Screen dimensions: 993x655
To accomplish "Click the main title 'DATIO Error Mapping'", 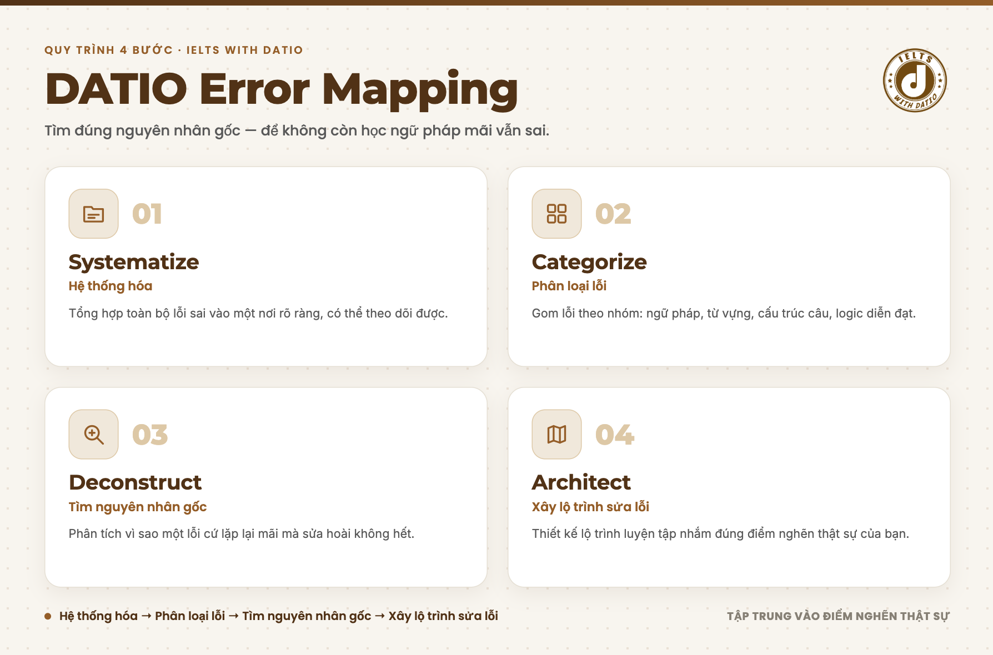I will (282, 90).
